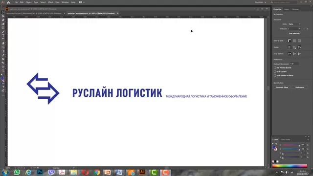Screen dimensions: 313x176
Task: Select the Eyedropper tool
Action: pos(3,55)
